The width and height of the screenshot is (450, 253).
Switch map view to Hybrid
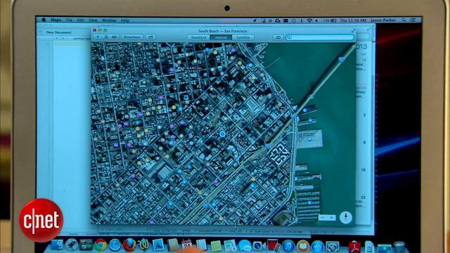(221, 37)
